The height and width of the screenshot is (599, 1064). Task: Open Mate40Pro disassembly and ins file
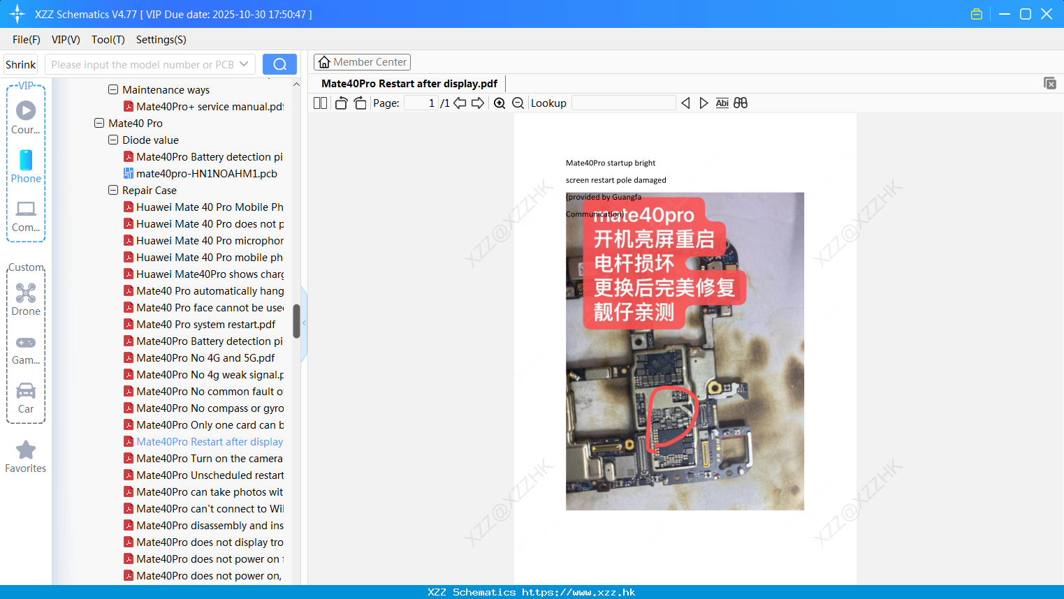tap(203, 525)
